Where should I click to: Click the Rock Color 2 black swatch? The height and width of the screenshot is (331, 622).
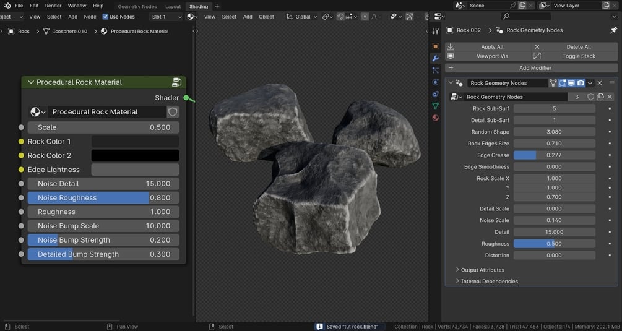135,155
